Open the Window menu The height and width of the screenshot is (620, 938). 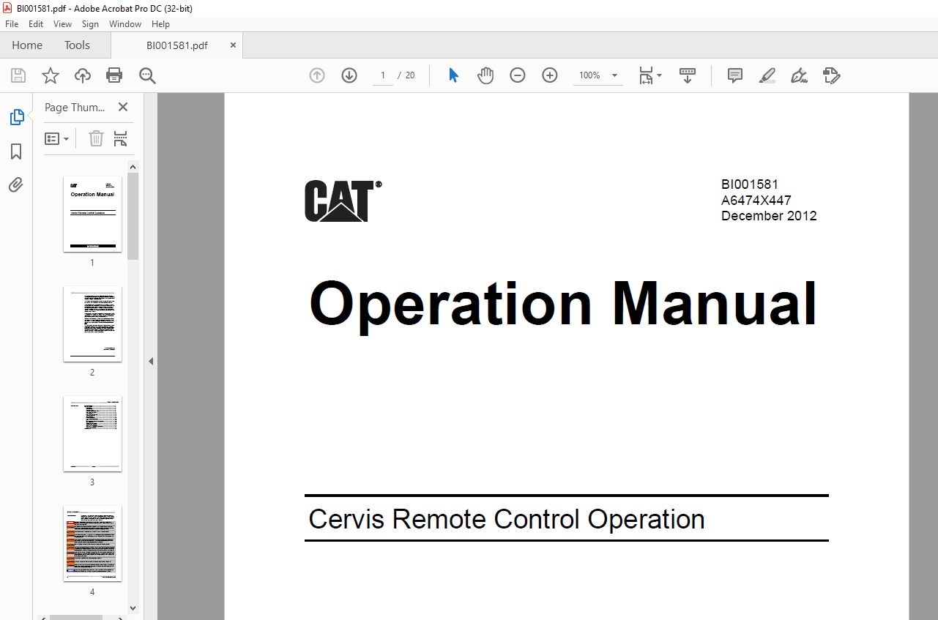pos(125,24)
